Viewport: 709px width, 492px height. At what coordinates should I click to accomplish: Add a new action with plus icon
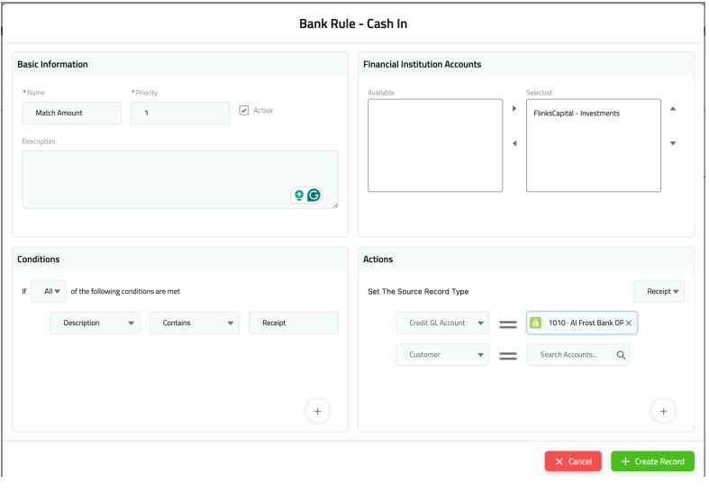click(663, 411)
